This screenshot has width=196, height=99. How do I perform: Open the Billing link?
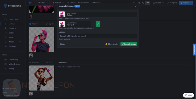pos(11,69)
